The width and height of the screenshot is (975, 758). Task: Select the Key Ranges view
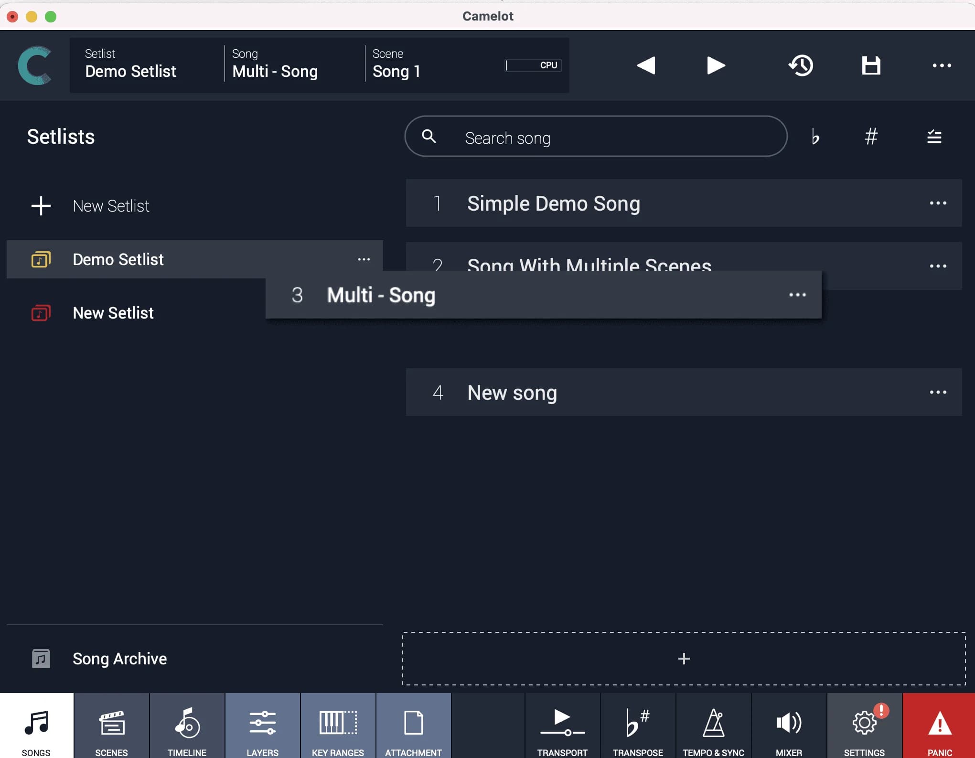[338, 726]
